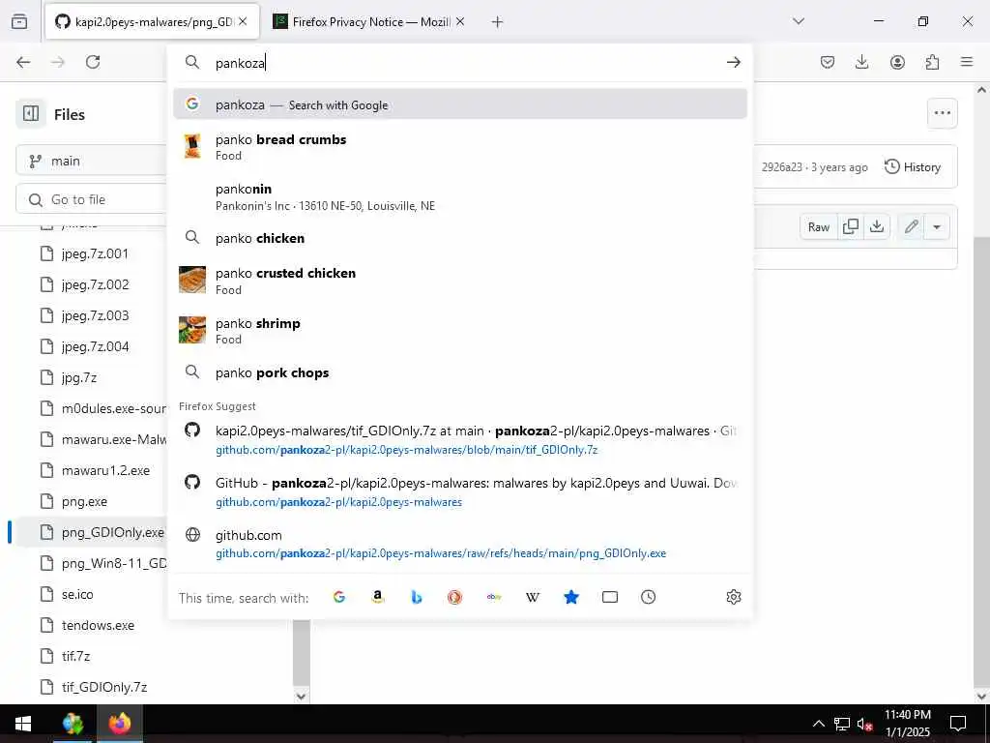
Task: Open the Extensions puzzle icon
Action: [932, 62]
